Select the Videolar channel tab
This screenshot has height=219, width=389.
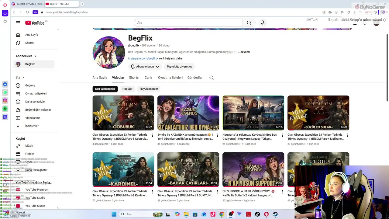coord(118,78)
